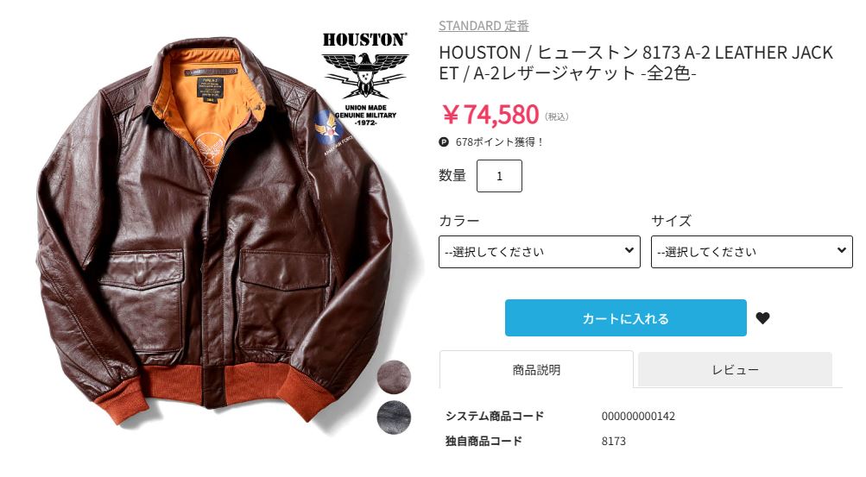The width and height of the screenshot is (866, 477).
Task: Click the system product code 000000000142
Action: (x=638, y=417)
